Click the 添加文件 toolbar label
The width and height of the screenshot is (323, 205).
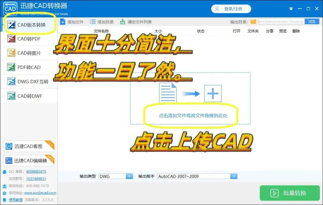[75, 22]
